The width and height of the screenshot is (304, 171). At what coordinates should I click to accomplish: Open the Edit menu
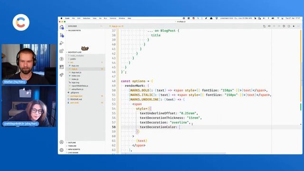tap(79, 18)
